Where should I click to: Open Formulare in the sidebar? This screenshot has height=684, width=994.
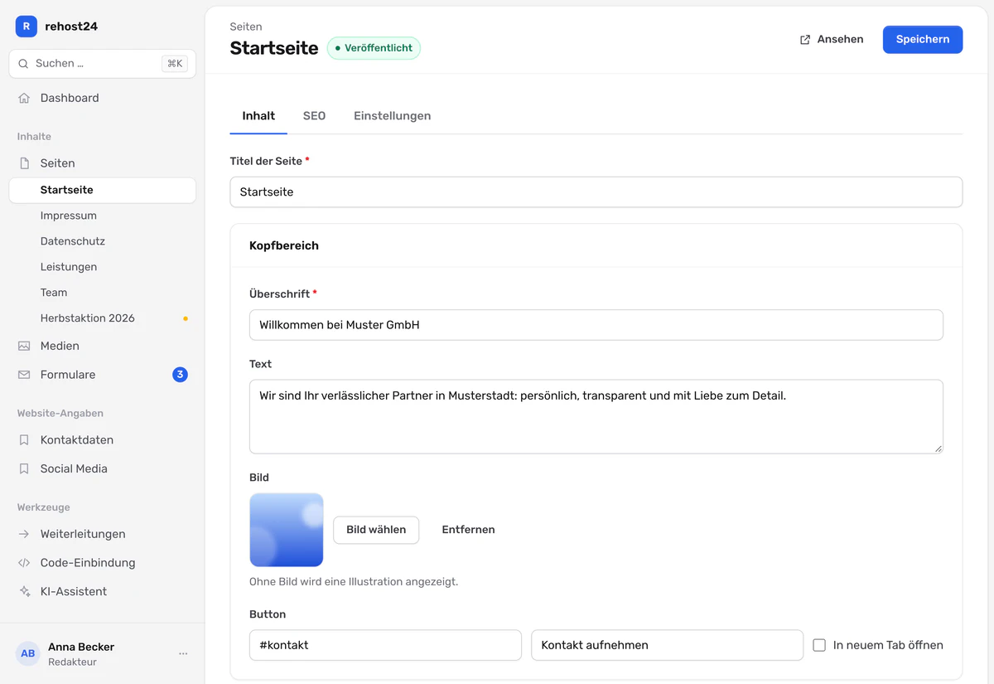point(103,375)
